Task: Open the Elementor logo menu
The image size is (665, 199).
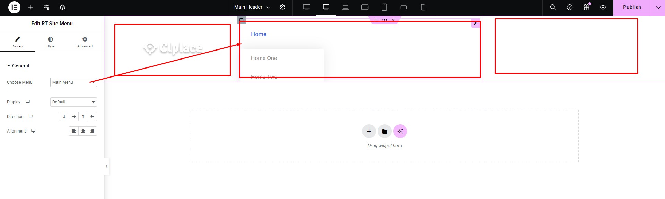Action: pyautogui.click(x=14, y=7)
